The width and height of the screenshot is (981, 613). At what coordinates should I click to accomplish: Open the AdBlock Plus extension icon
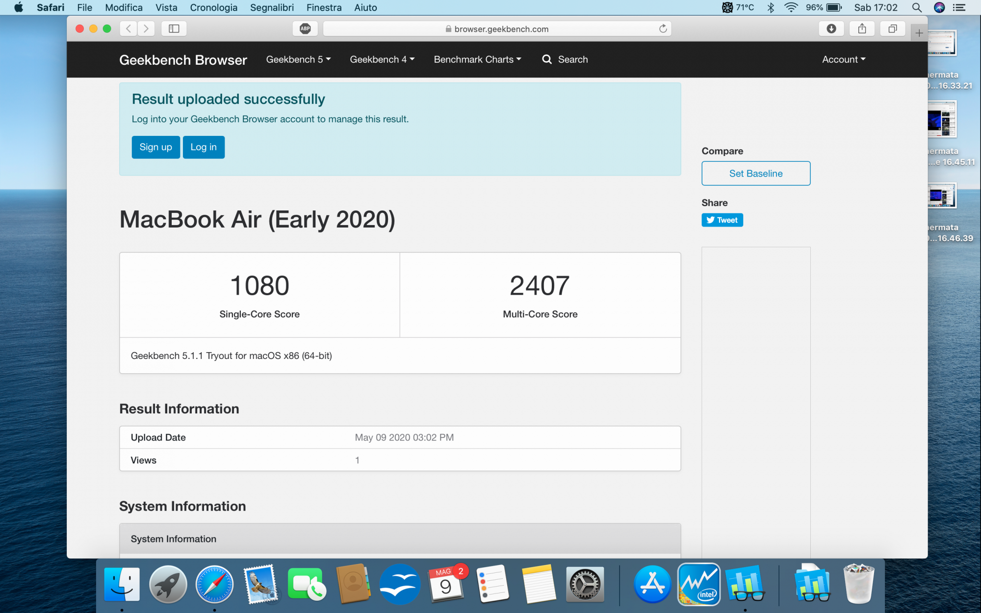click(305, 28)
